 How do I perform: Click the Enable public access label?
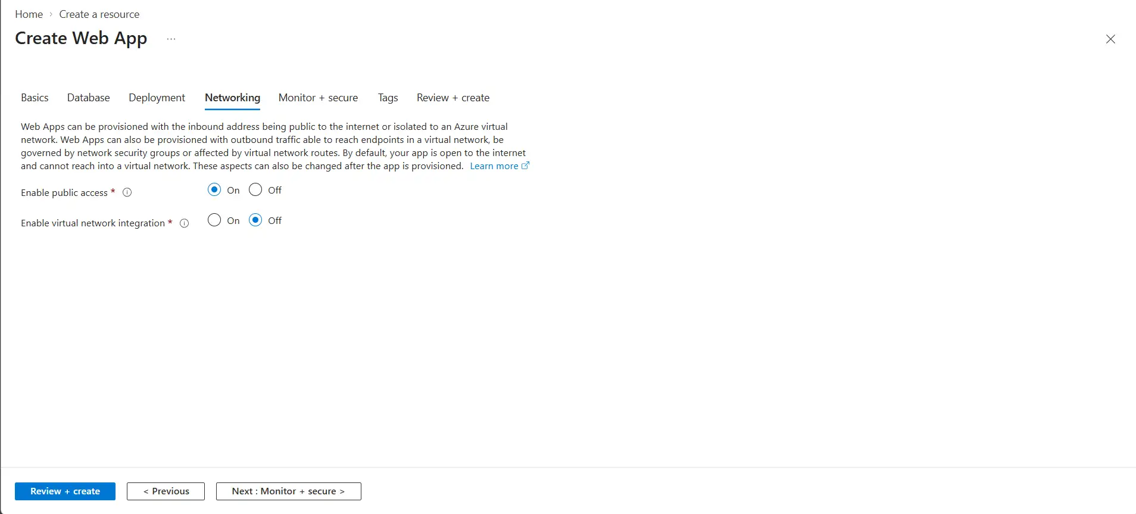(64, 193)
